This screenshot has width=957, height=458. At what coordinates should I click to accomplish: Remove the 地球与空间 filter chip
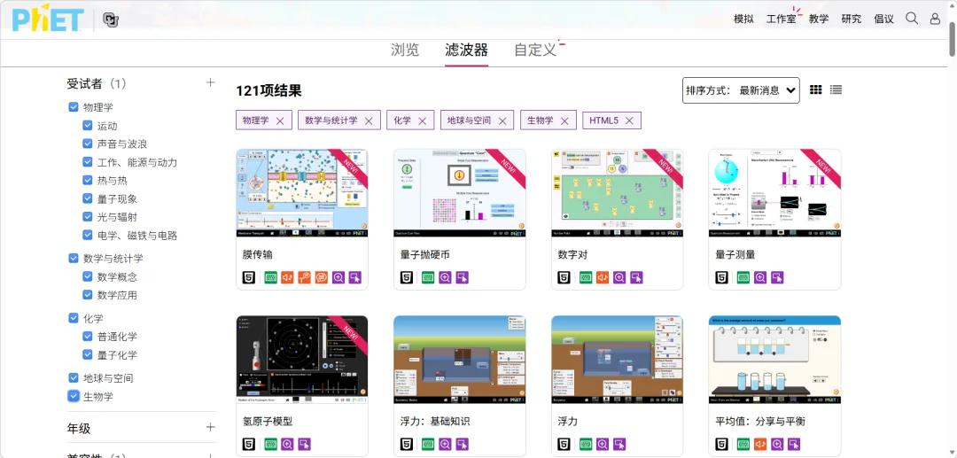pos(502,120)
